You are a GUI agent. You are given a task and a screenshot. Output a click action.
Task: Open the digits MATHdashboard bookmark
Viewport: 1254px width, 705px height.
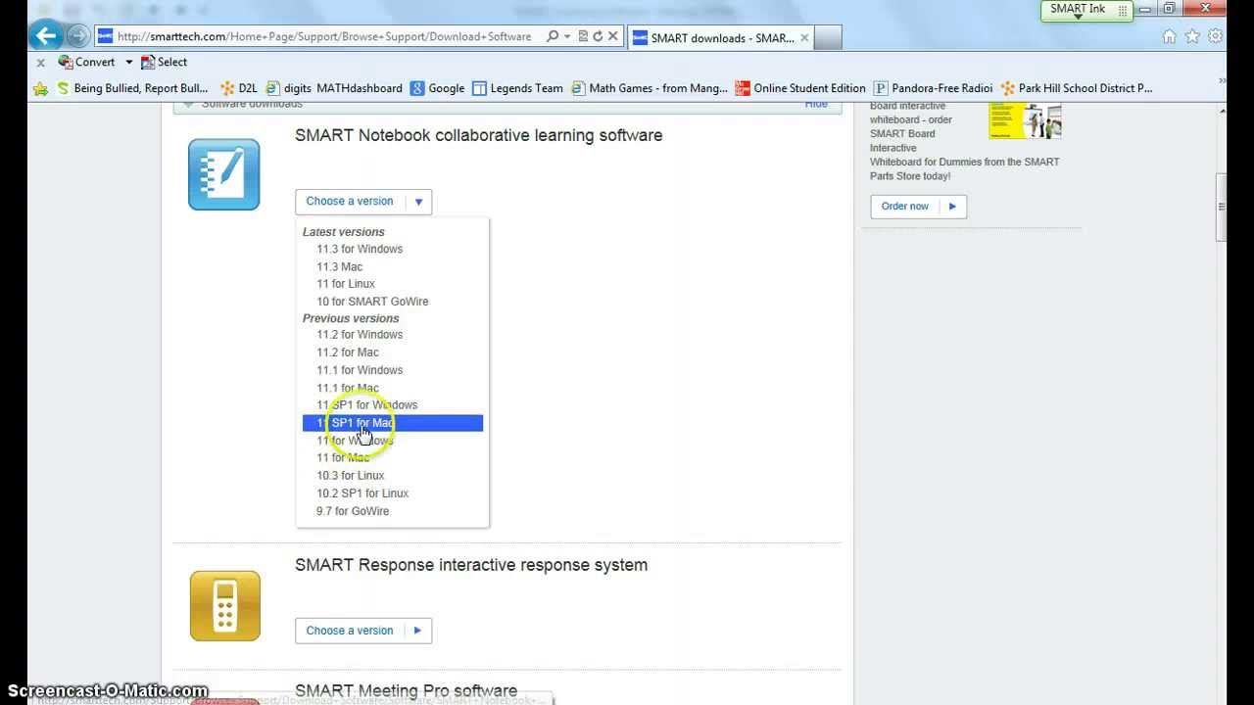(334, 88)
